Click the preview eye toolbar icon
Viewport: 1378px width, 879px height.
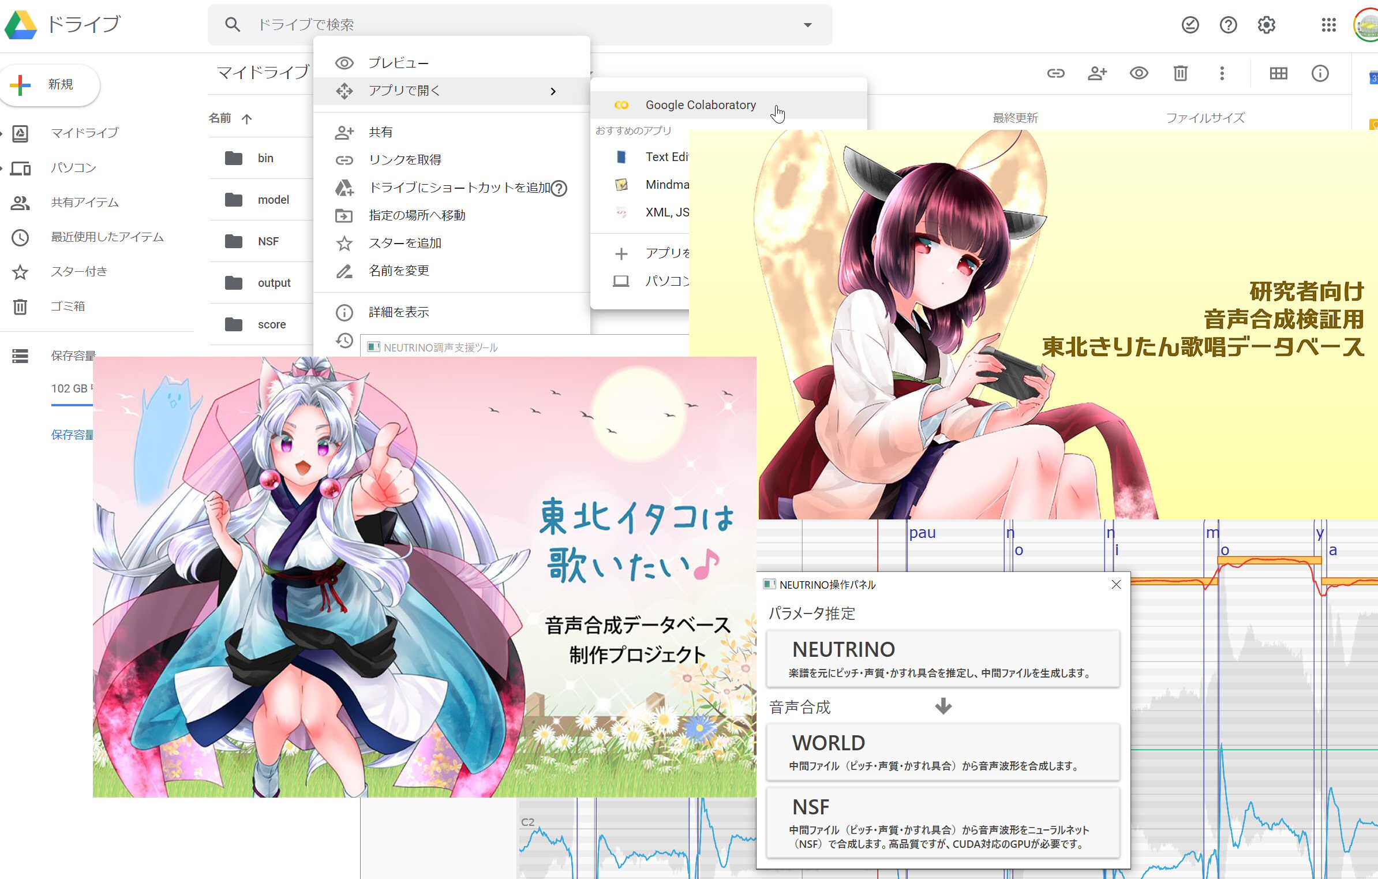point(1139,73)
